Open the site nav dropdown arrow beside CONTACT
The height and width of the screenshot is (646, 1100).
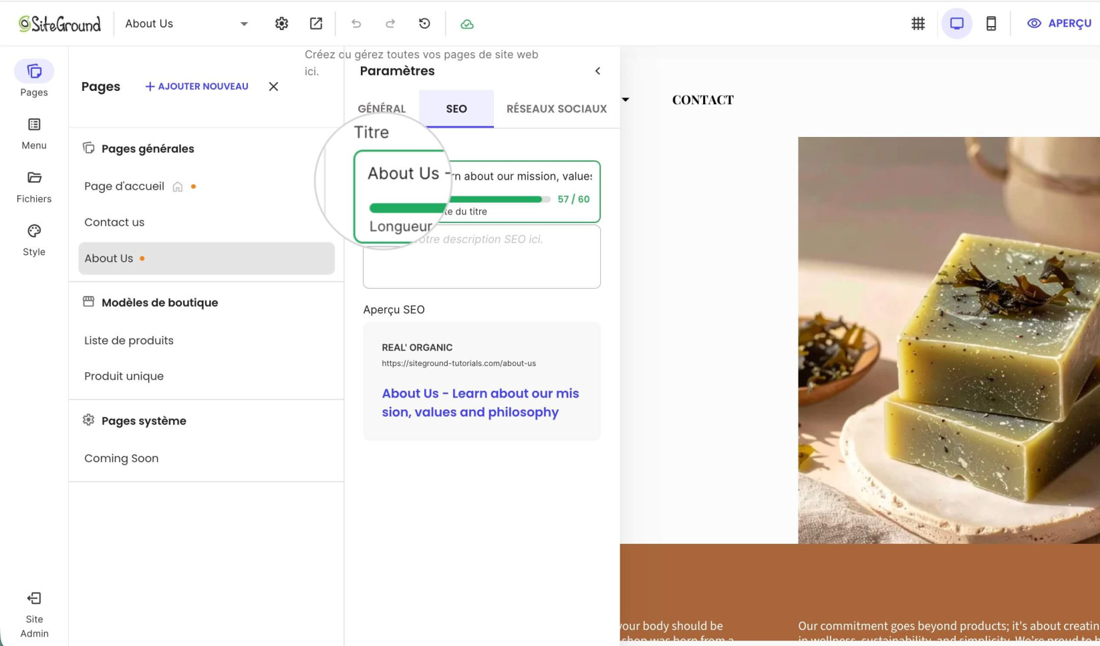(626, 100)
